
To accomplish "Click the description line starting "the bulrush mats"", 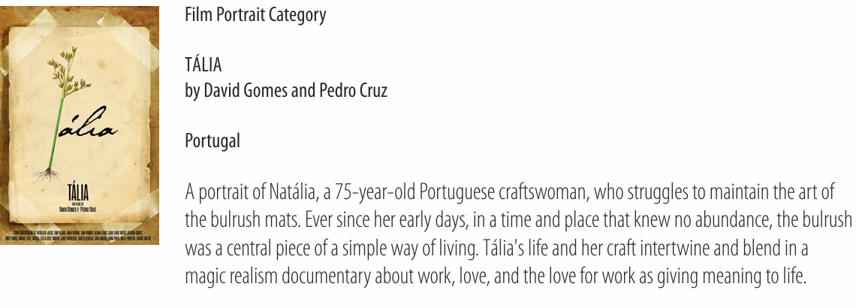I will point(518,221).
